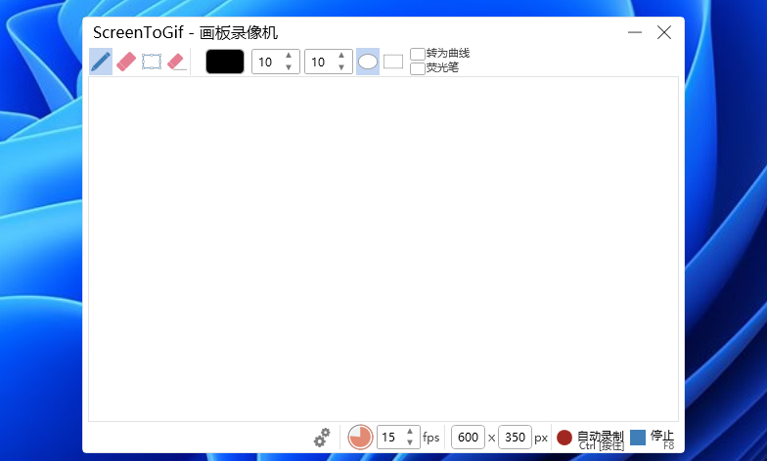Click the 停止 stop button
The width and height of the screenshot is (767, 461).
[x=653, y=438]
